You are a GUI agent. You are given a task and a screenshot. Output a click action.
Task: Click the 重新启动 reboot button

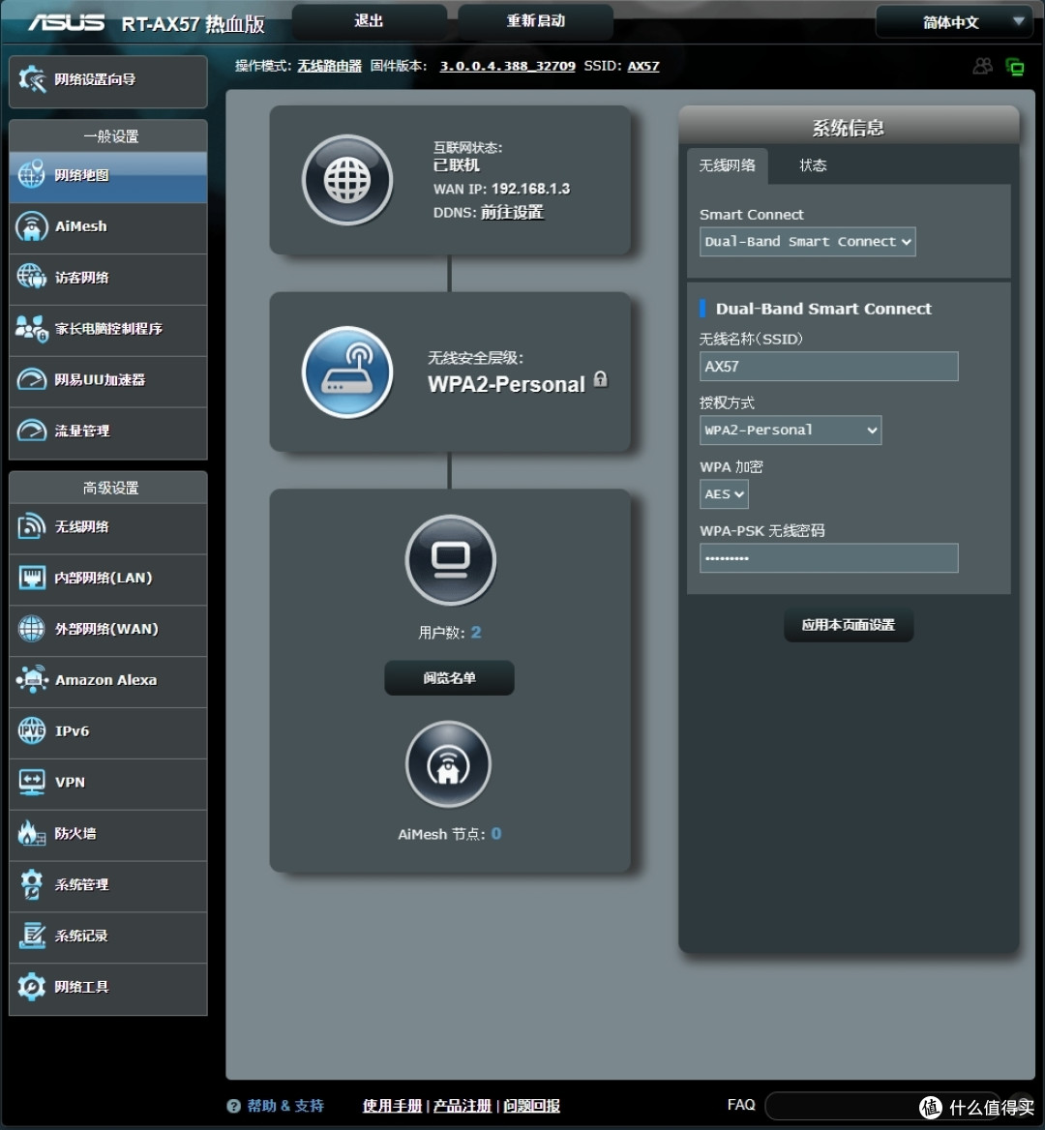pyautogui.click(x=535, y=21)
